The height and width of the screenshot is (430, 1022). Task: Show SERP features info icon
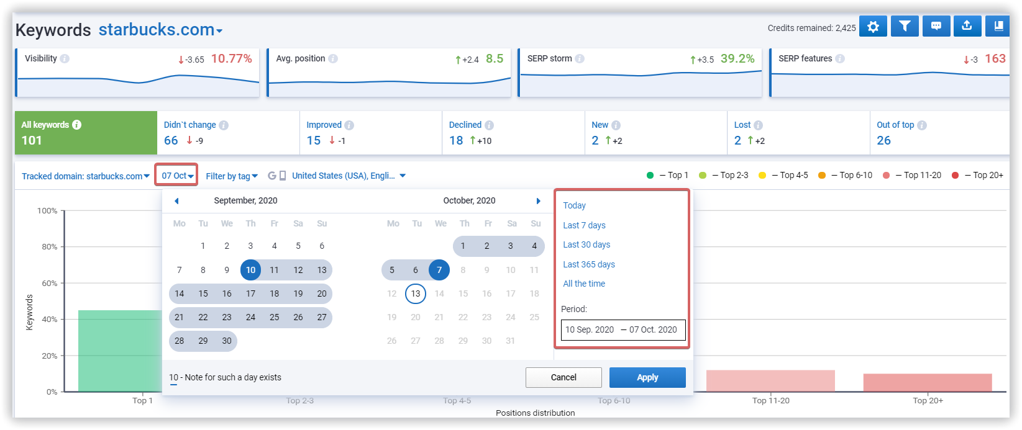840,58
